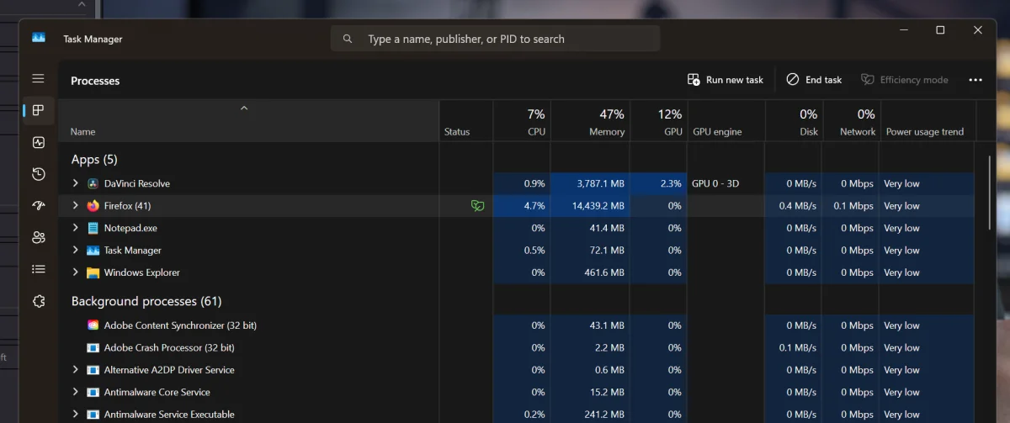
Task: Expand the Task Manager process group
Action: (x=75, y=250)
